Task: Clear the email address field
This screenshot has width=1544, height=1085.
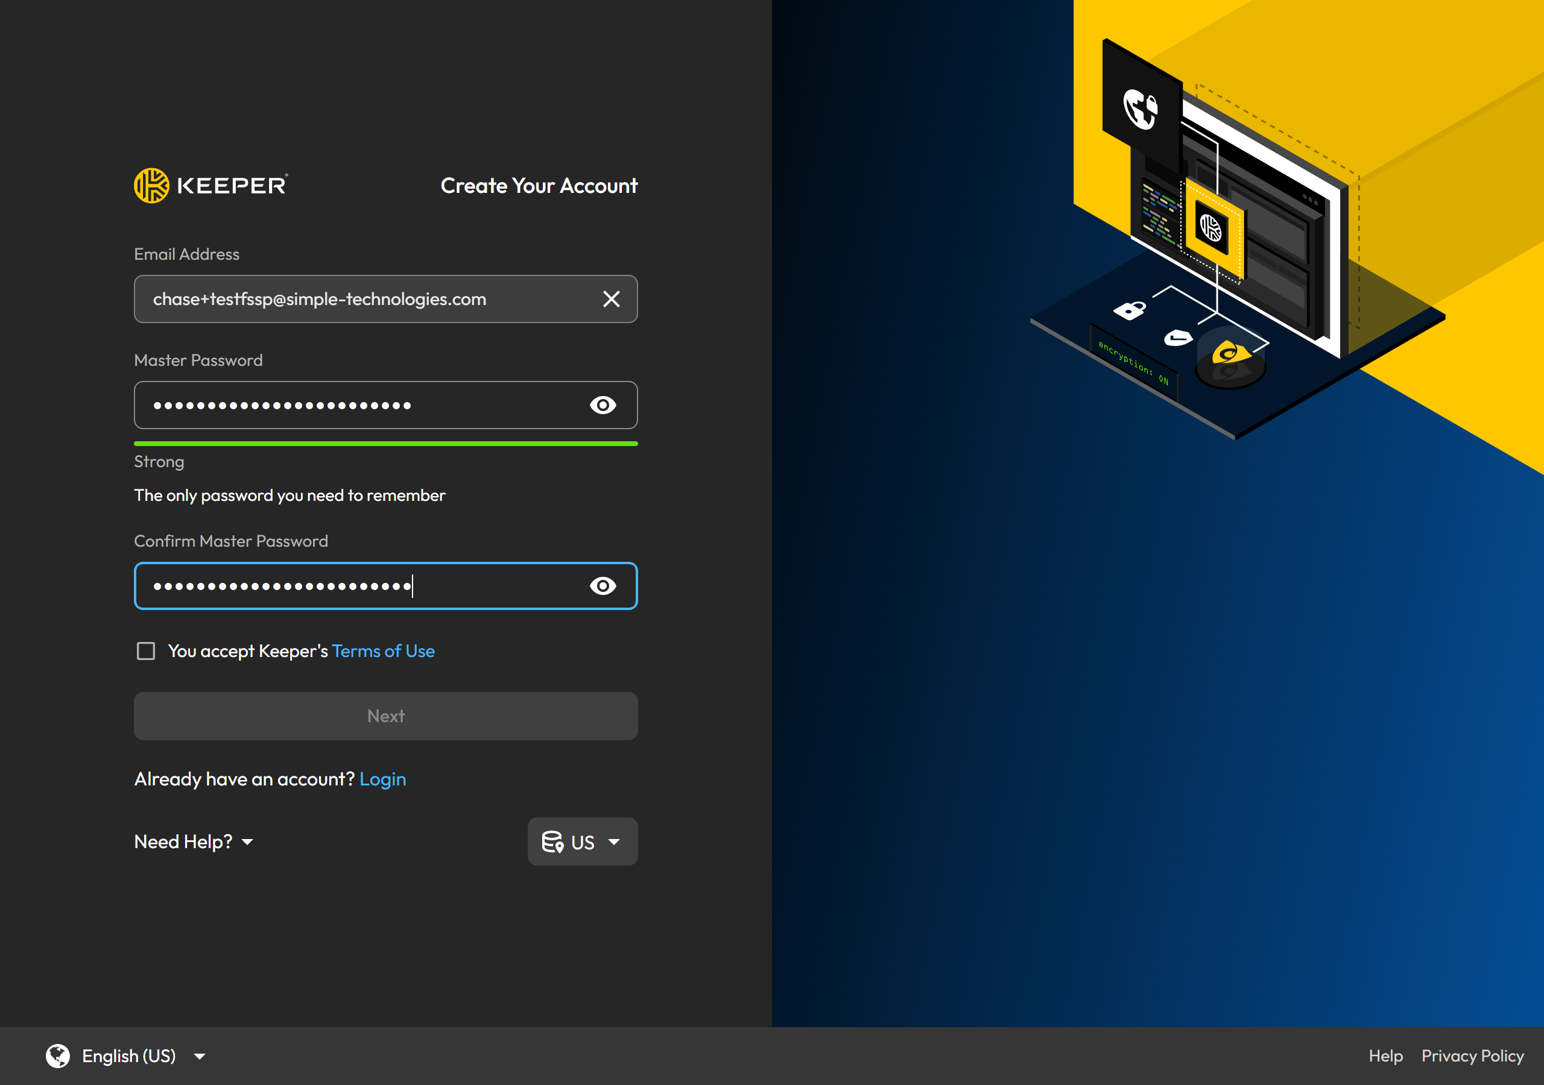Action: point(610,299)
